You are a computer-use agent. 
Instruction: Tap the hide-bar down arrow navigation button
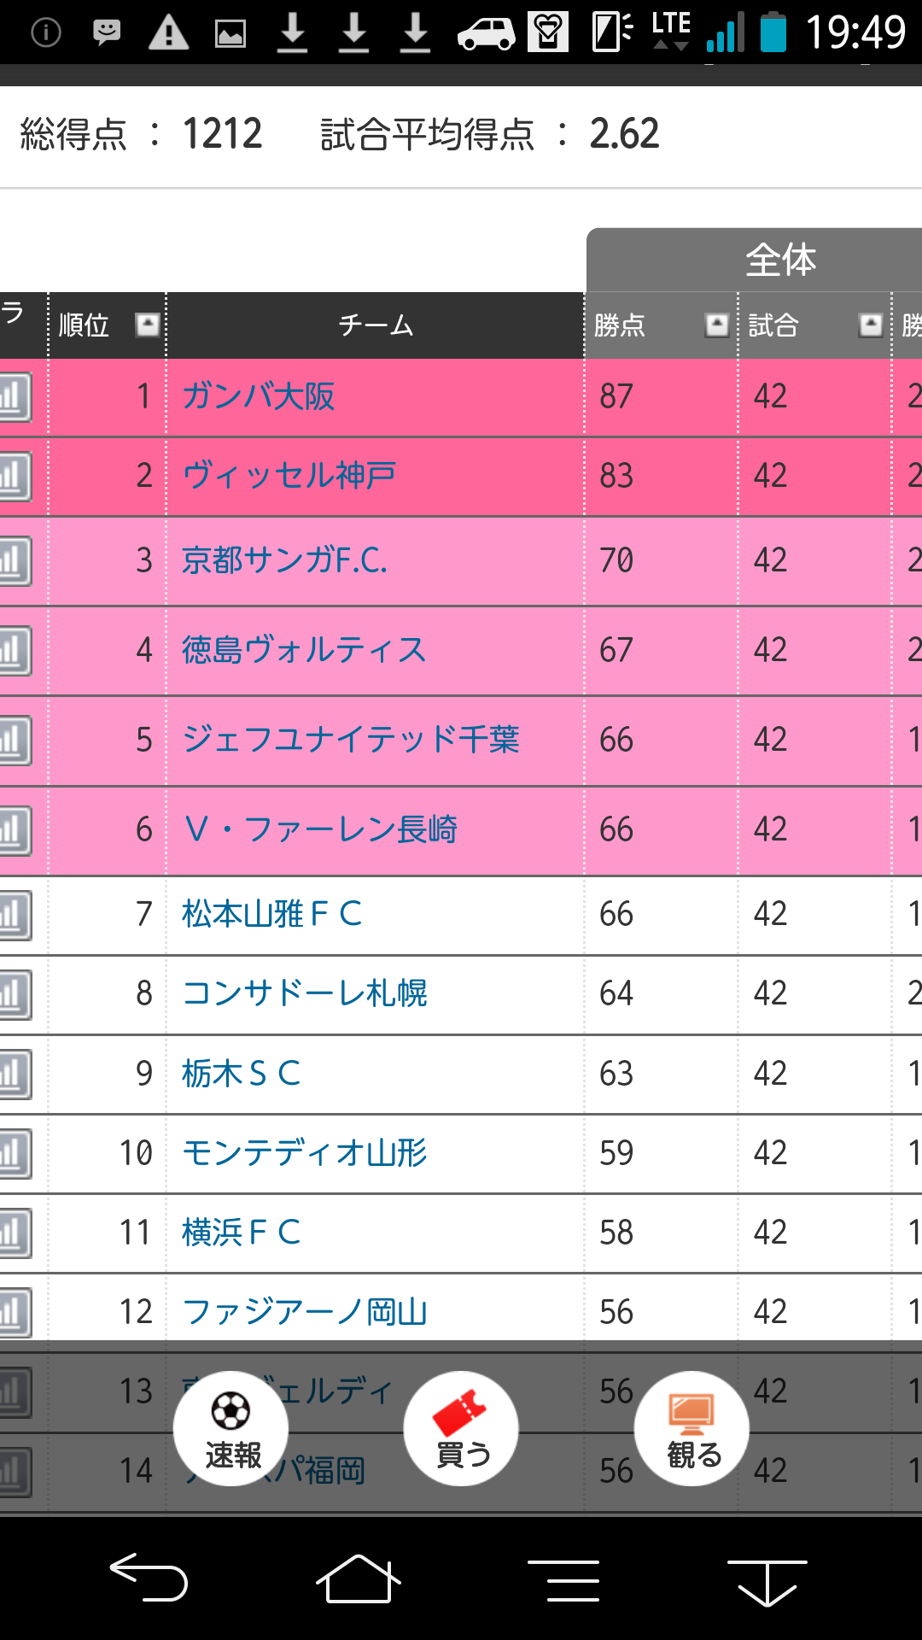coord(767,1582)
